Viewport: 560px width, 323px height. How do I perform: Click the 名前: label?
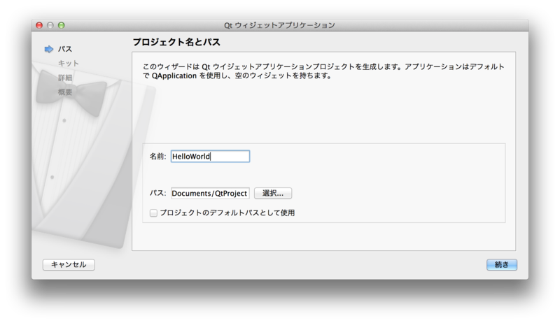coord(158,156)
